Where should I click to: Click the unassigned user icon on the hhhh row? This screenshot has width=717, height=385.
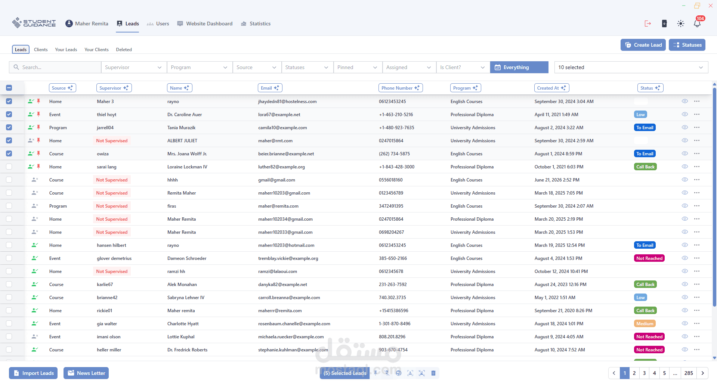[35, 180]
